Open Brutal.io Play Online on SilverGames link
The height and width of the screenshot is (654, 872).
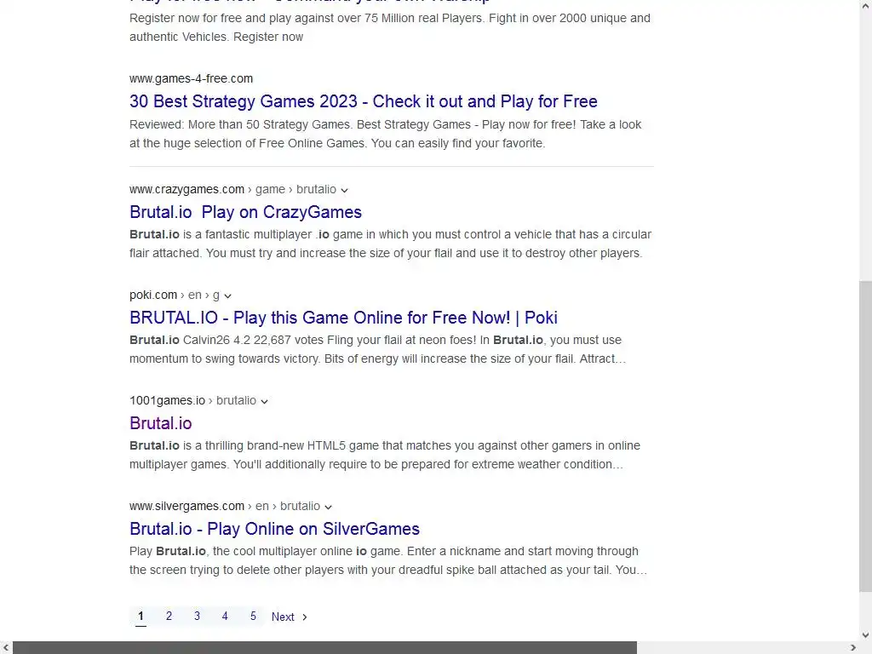pyautogui.click(x=274, y=529)
